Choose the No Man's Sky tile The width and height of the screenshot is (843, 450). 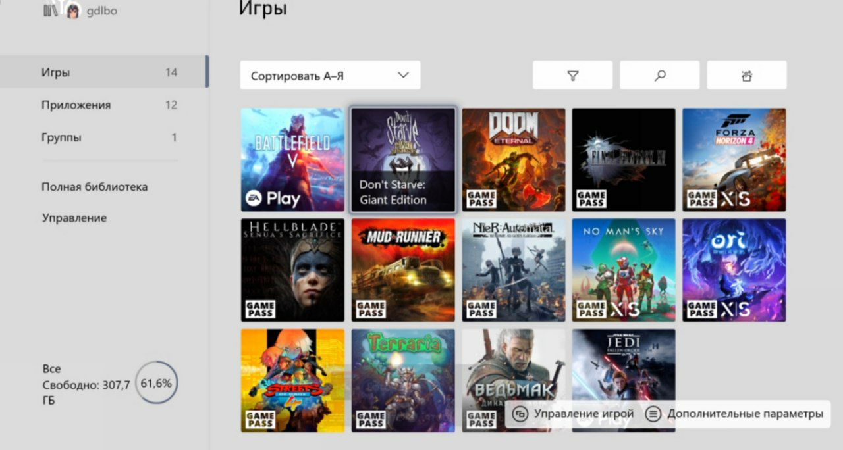click(624, 270)
